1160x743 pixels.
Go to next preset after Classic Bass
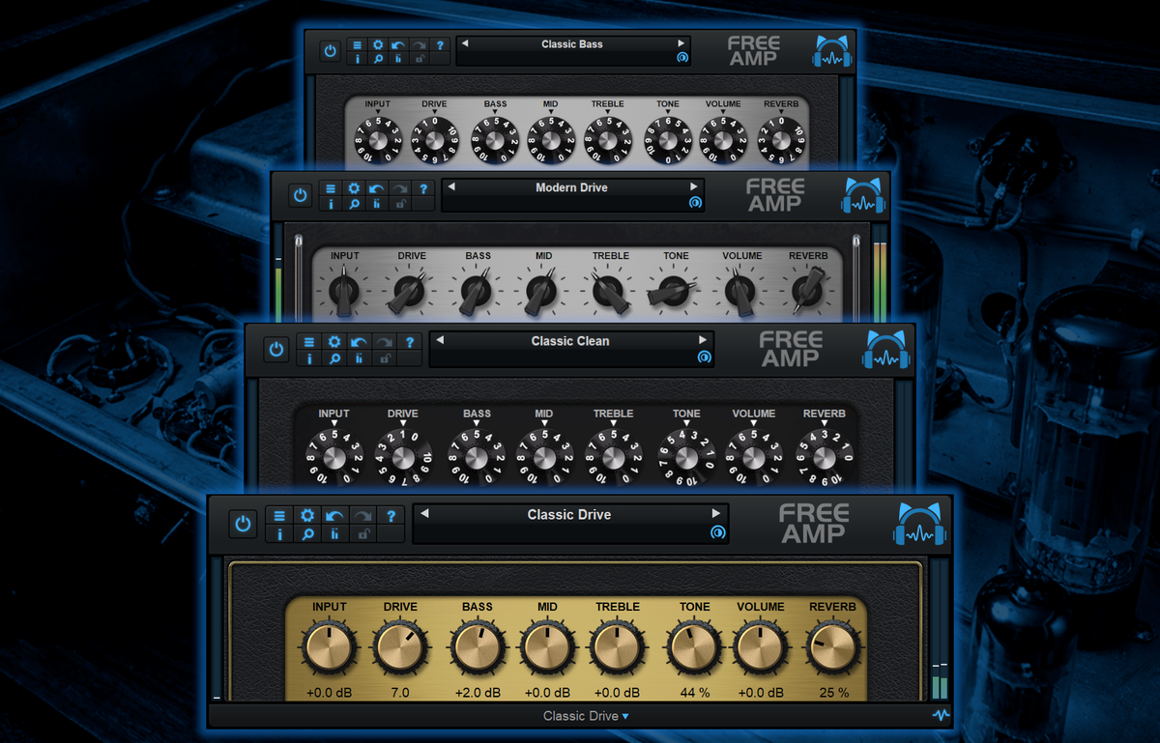click(x=681, y=43)
